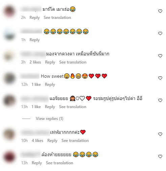Tap heart next to เท่ห์มากกกกค่ะ comment
The height and width of the screenshot is (171, 166).
click(160, 134)
